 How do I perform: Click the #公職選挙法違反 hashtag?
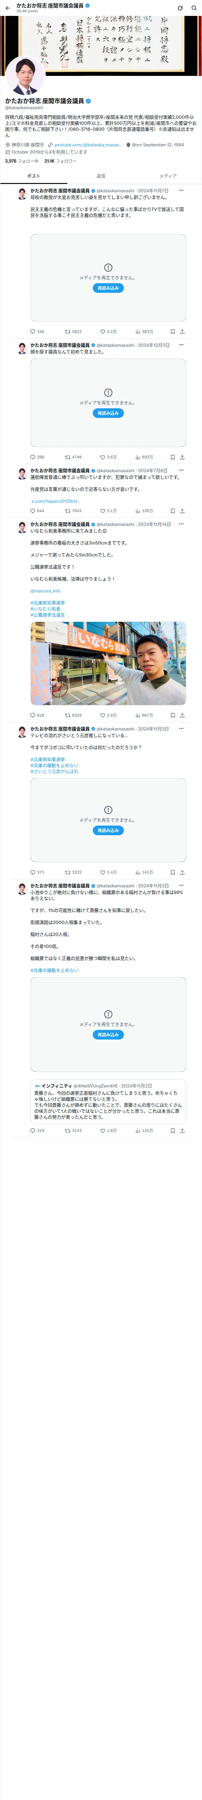tap(47, 615)
